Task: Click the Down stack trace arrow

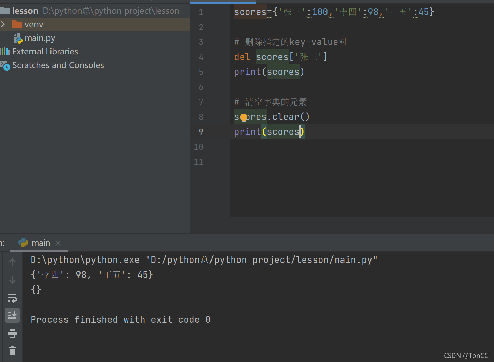Action: 12,280
